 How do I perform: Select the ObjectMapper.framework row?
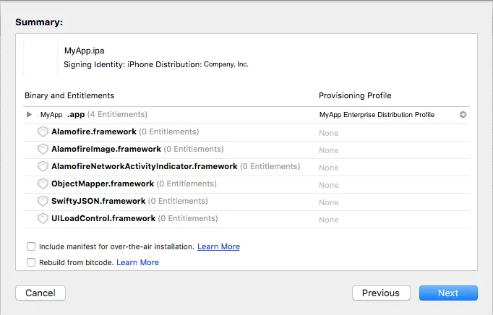(103, 184)
